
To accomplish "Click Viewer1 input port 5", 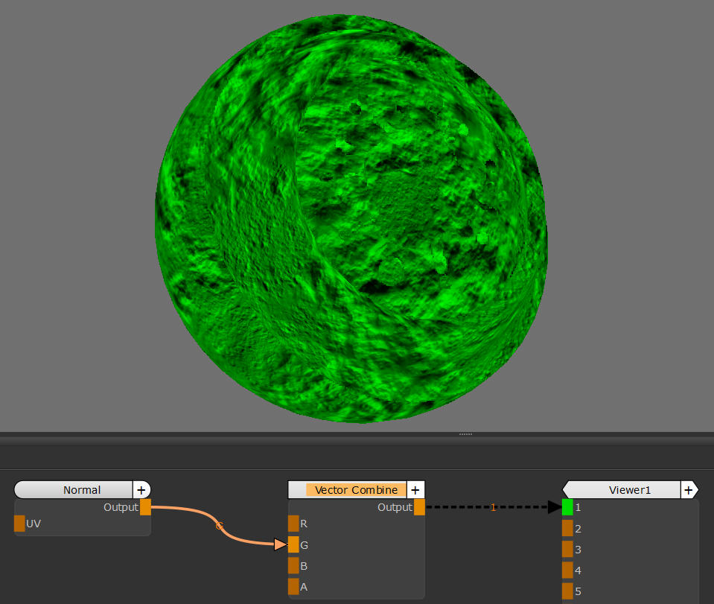I will (567, 591).
